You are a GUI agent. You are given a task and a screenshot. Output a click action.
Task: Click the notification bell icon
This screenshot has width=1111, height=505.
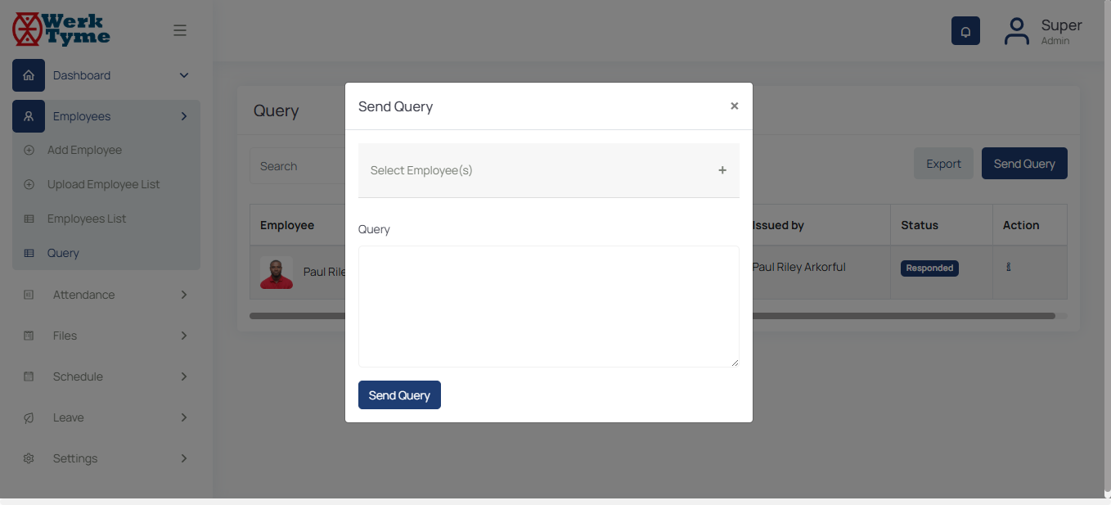point(965,31)
